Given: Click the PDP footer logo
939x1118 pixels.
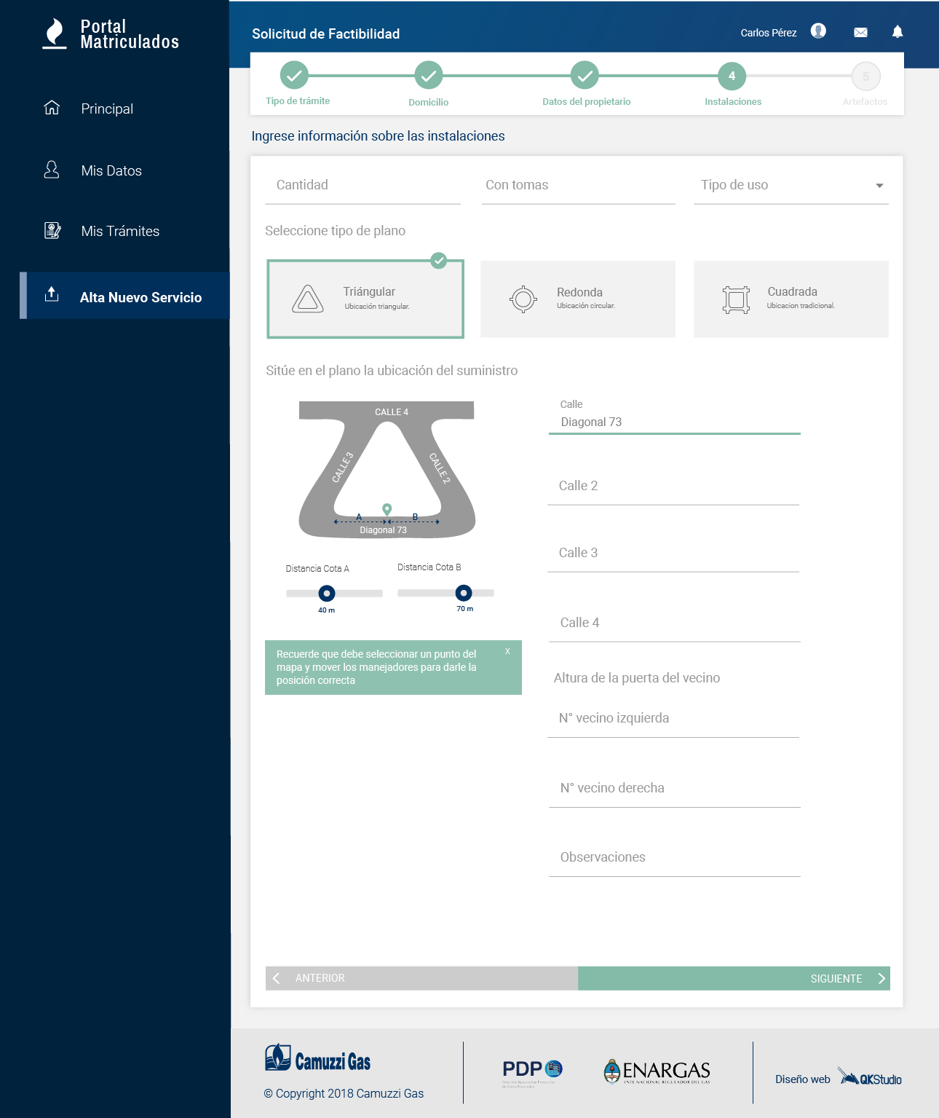Looking at the screenshot, I should point(532,1072).
